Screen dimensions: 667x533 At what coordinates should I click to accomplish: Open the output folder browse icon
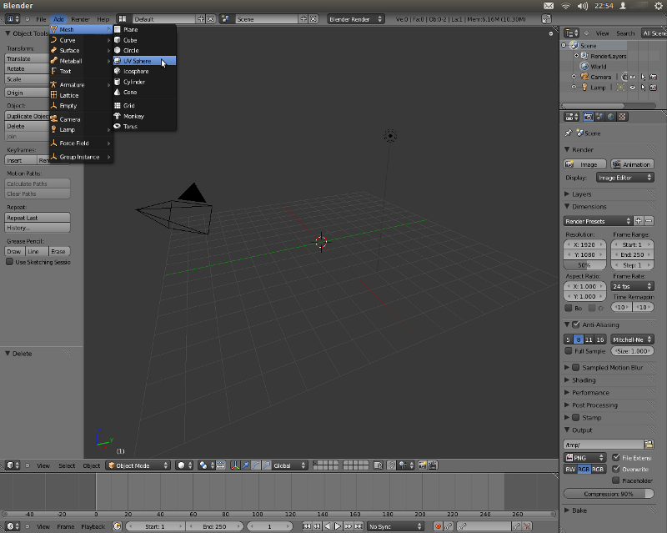tap(649, 445)
